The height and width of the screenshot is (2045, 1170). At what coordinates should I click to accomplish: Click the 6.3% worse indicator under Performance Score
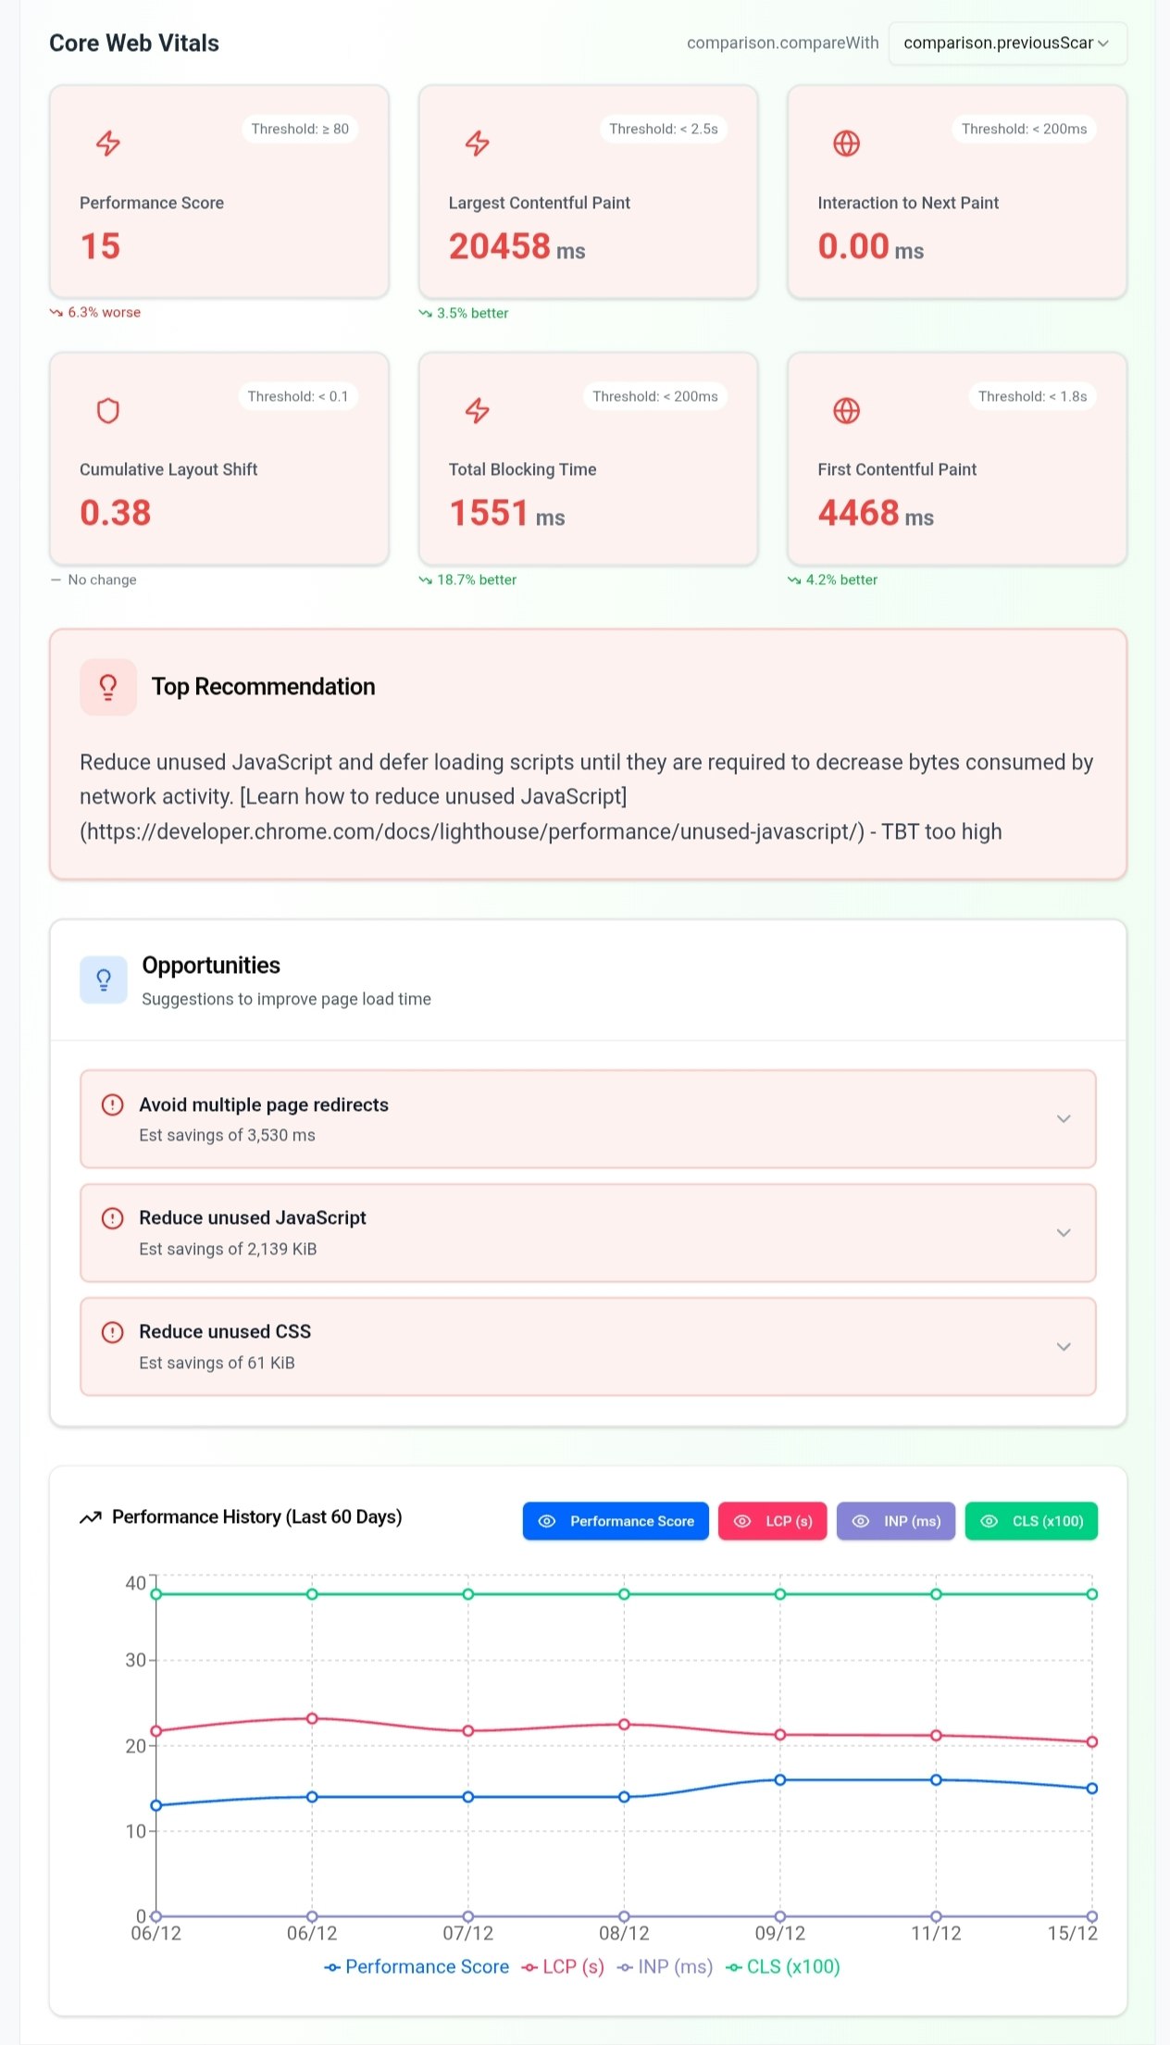tap(94, 312)
